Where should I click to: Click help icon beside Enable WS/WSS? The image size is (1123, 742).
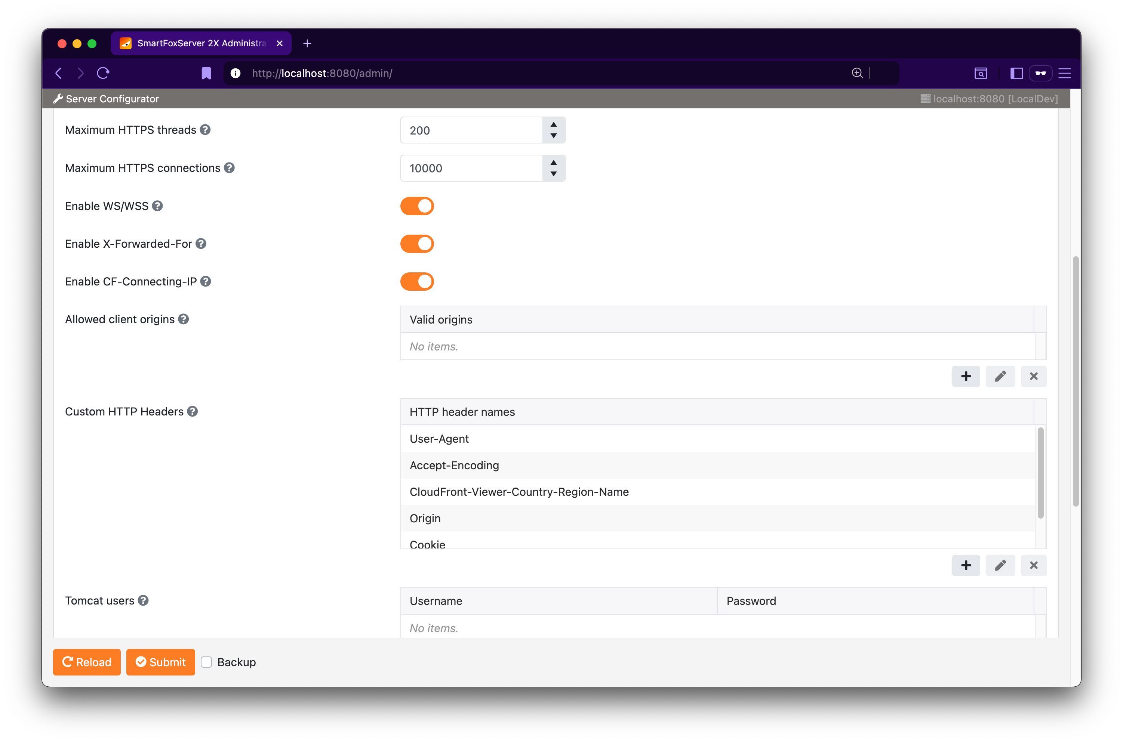coord(157,206)
